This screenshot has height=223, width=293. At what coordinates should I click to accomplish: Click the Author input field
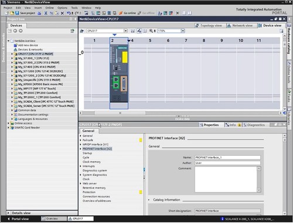pos(227,163)
